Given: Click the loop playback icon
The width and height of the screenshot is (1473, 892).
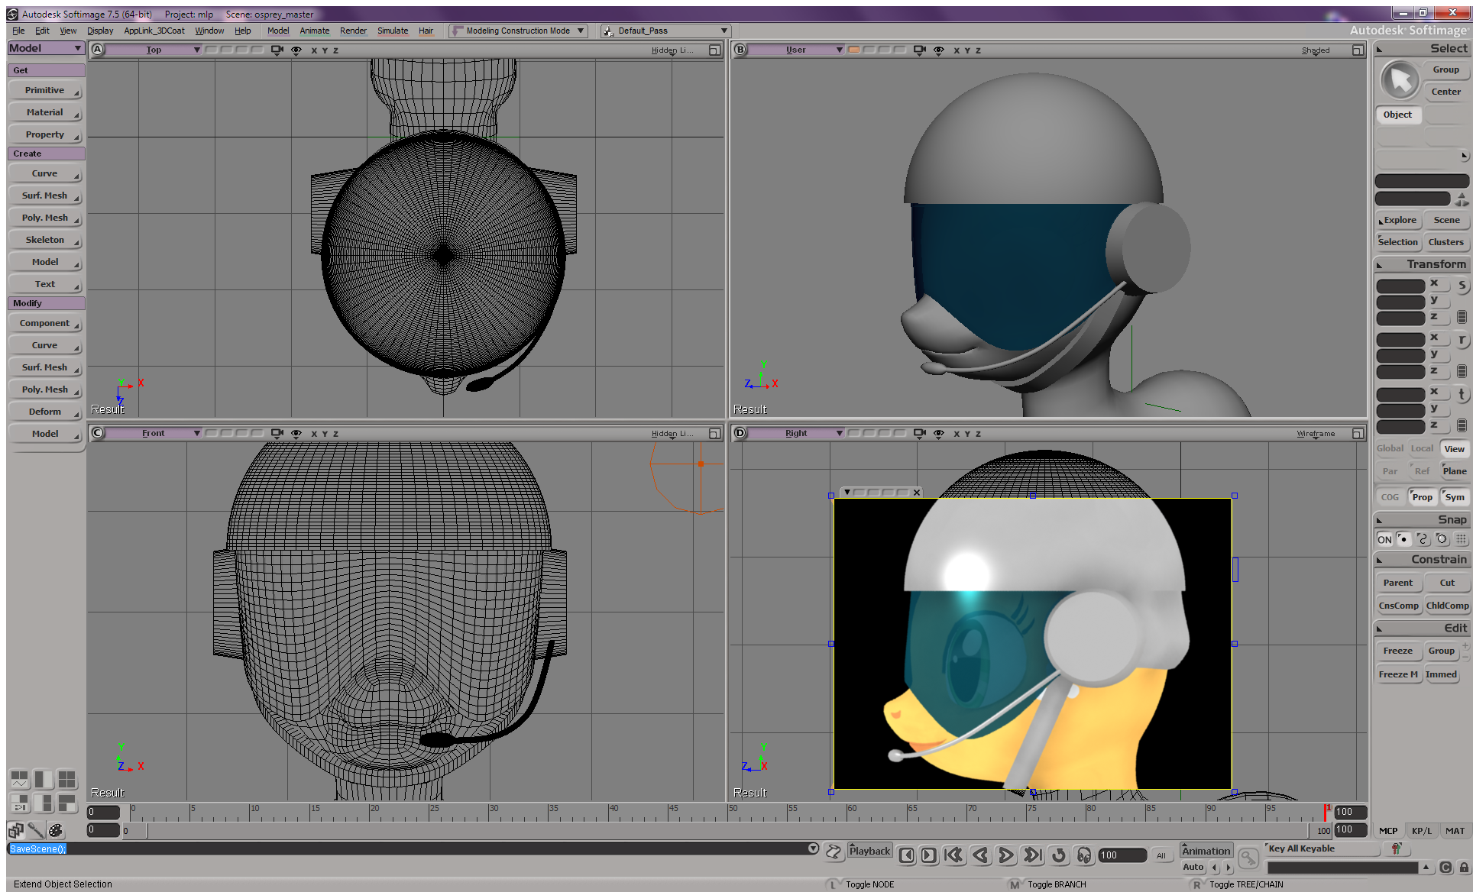Looking at the screenshot, I should pyautogui.click(x=1058, y=855).
